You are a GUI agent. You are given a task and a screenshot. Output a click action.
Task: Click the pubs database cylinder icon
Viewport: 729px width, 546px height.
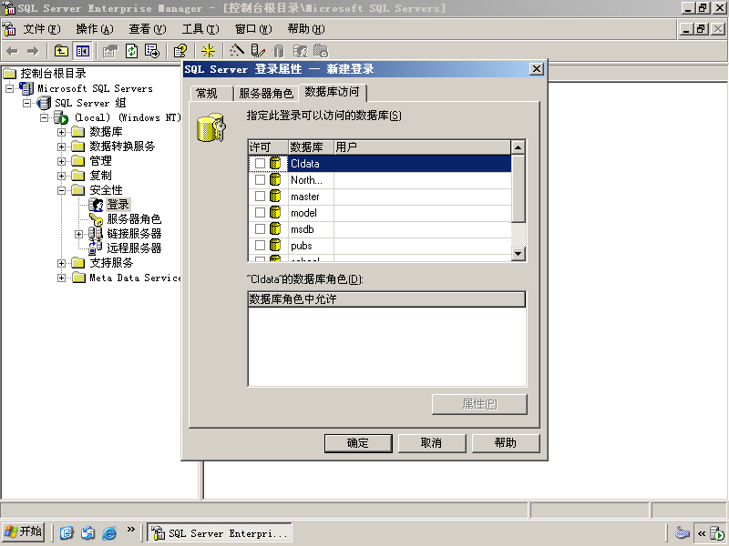(x=275, y=246)
